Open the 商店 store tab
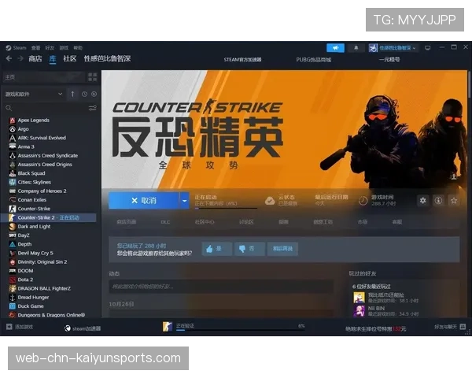This screenshot has width=472, height=378. 35,58
